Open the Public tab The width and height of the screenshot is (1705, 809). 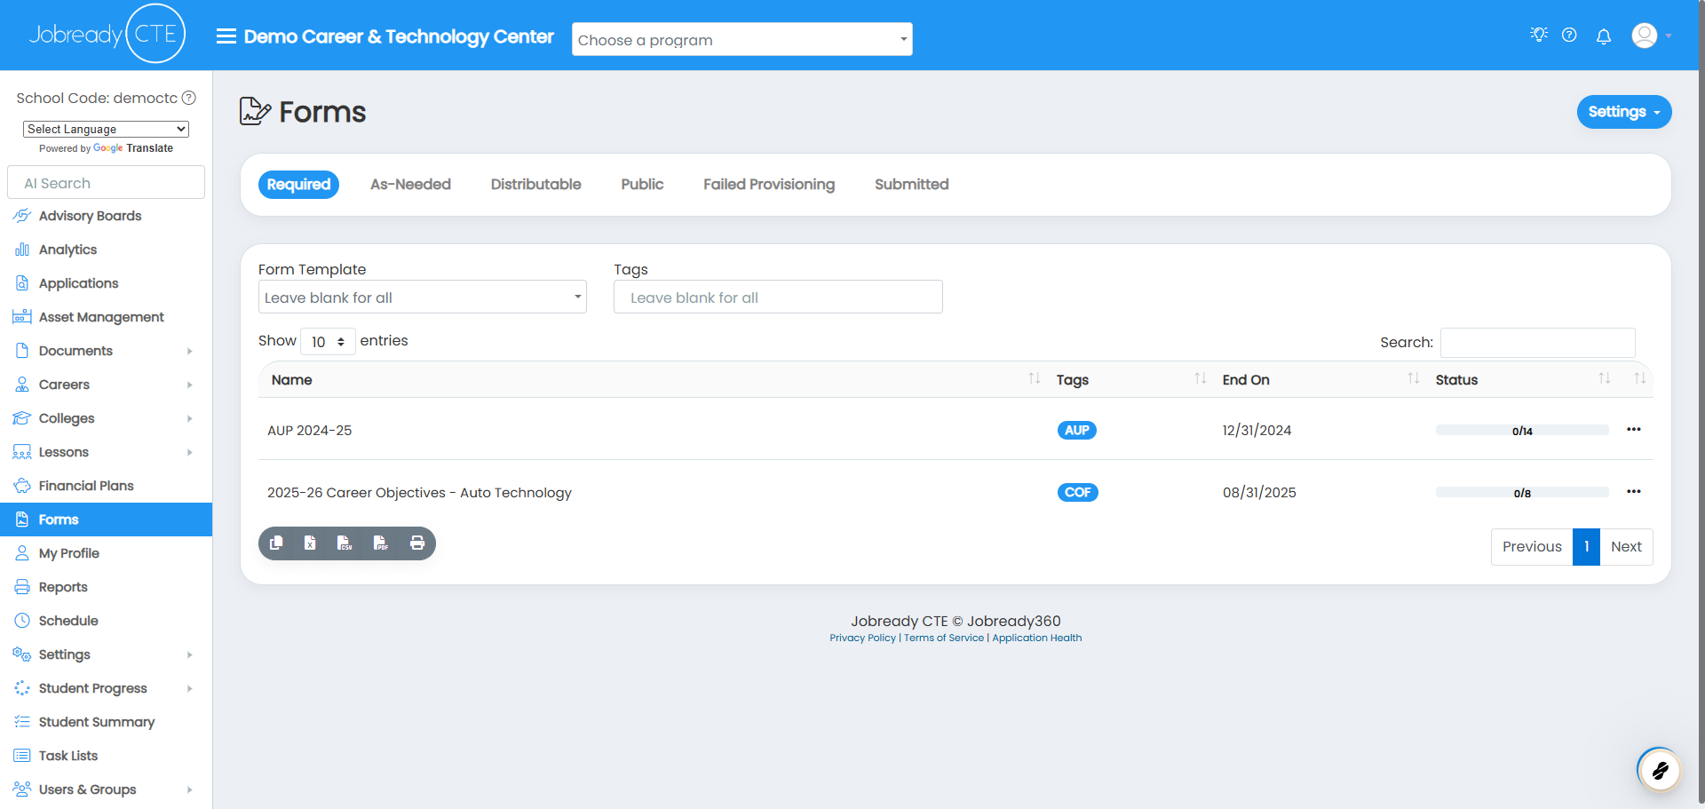click(642, 185)
